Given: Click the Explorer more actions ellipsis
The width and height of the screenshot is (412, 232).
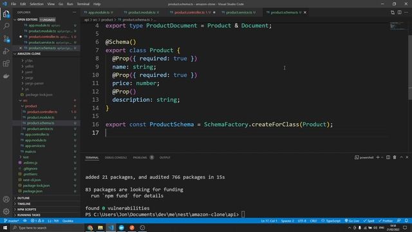Looking at the screenshot, I should [x=75, y=12].
